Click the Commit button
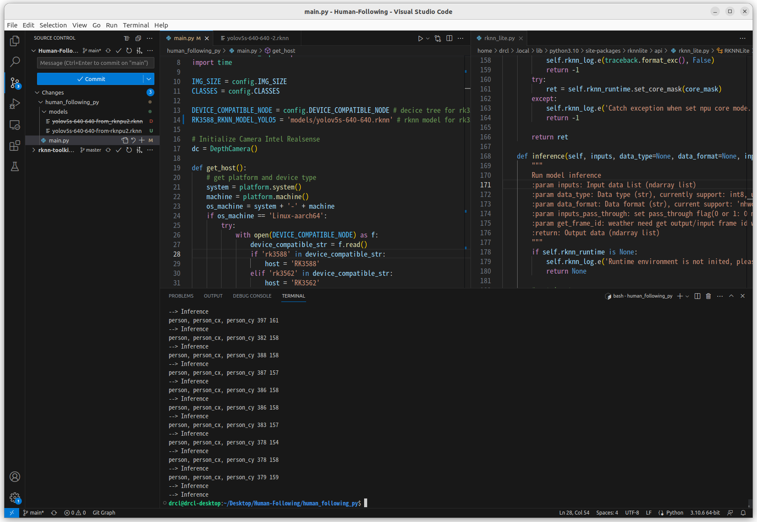The image size is (757, 522). coord(90,79)
